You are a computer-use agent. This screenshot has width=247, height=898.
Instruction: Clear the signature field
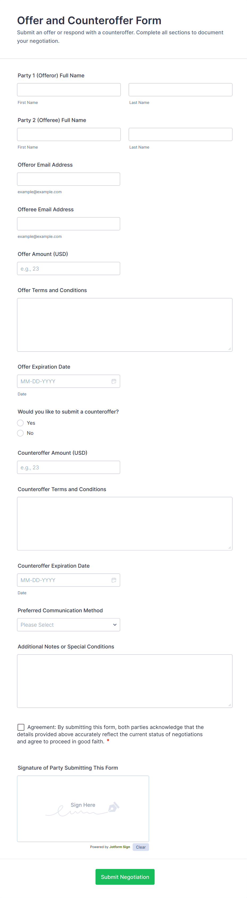coord(141,847)
